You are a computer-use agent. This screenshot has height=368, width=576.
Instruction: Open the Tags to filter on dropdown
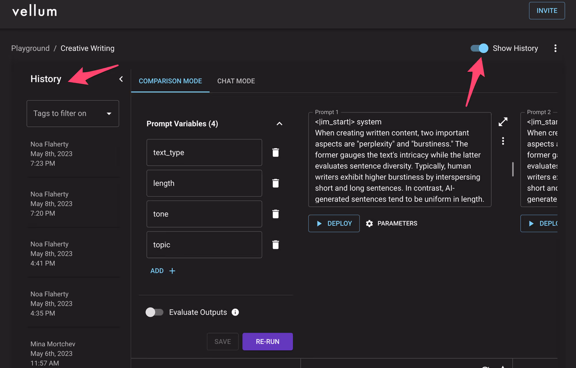click(73, 113)
